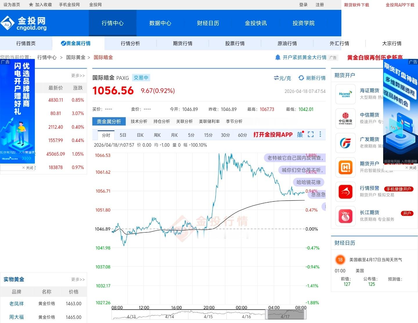This screenshot has width=418, height=323.
Task: Switch chart period to 日K
Action: point(140,135)
